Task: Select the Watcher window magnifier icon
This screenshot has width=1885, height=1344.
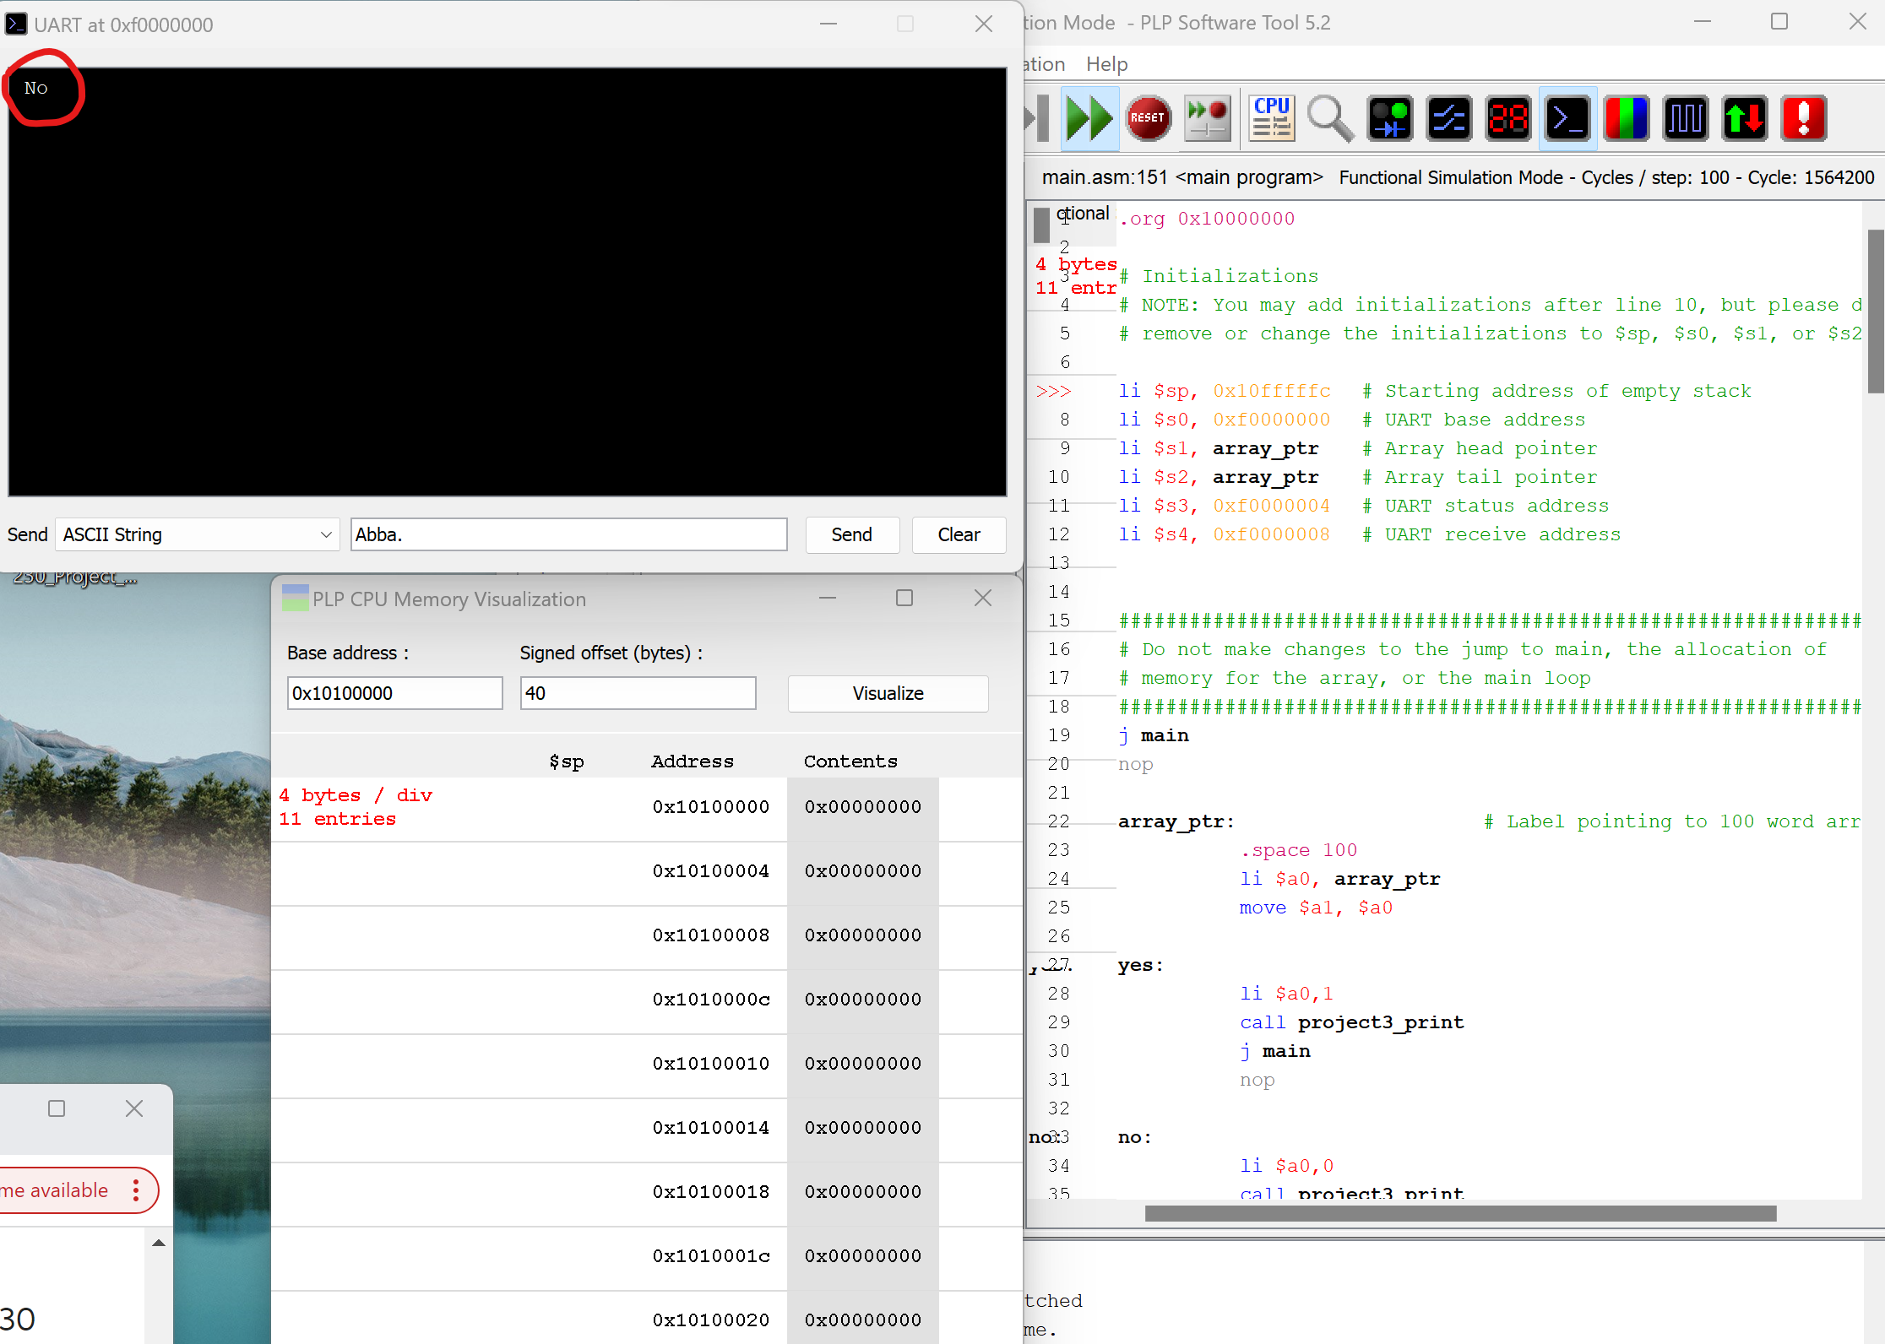Action: coord(1330,118)
